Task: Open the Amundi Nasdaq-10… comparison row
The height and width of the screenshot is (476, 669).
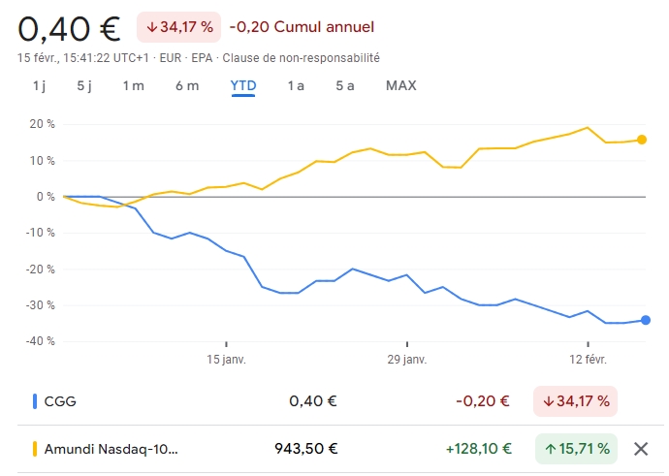Action: pyautogui.click(x=111, y=449)
